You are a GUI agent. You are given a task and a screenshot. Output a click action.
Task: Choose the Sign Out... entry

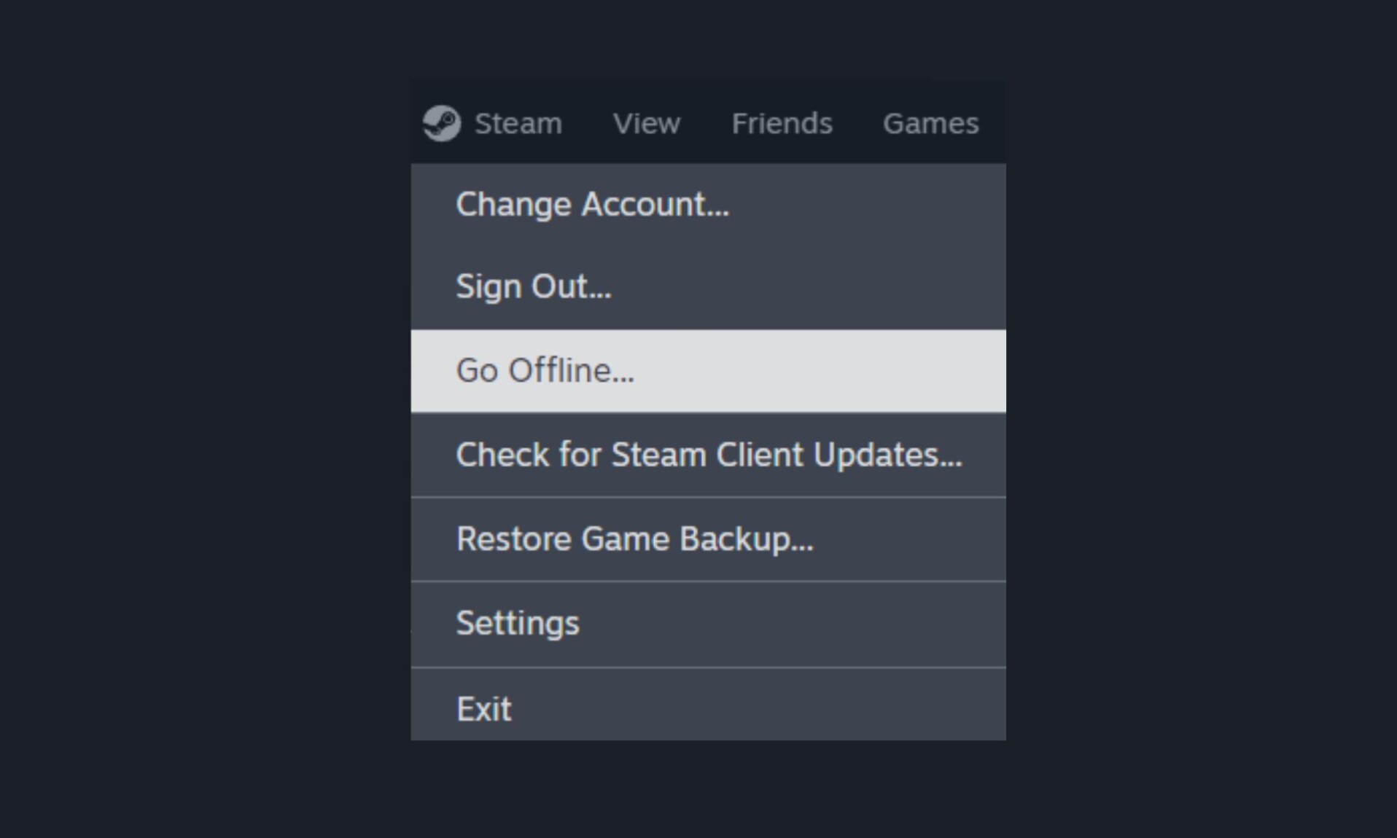(x=708, y=287)
